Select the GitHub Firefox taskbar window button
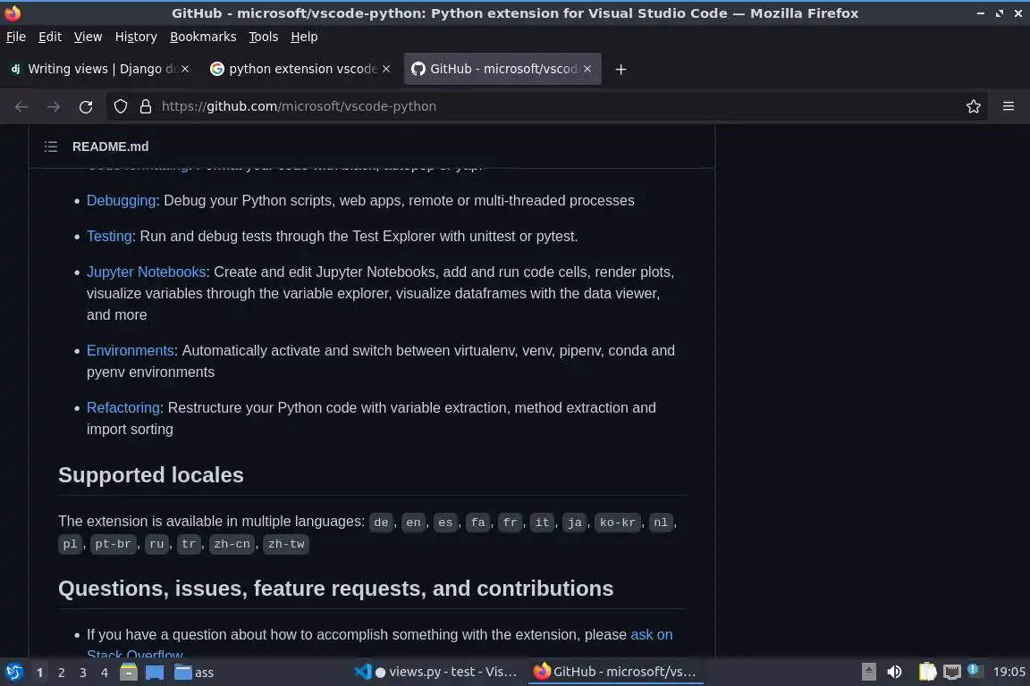1030x686 pixels. coord(615,672)
